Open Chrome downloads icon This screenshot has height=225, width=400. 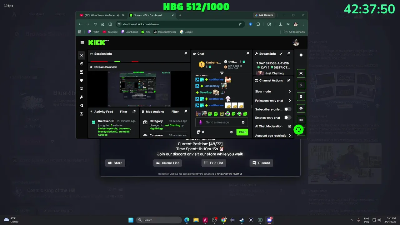click(x=280, y=24)
